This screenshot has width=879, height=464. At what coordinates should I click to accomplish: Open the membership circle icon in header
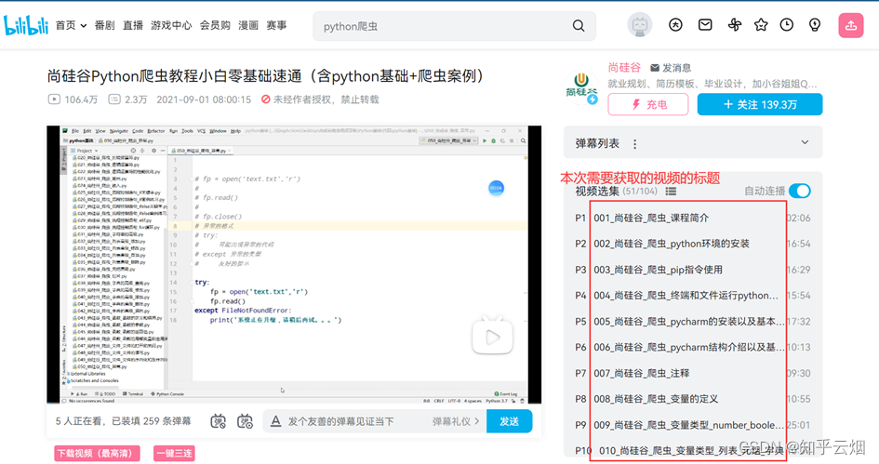pyautogui.click(x=675, y=25)
